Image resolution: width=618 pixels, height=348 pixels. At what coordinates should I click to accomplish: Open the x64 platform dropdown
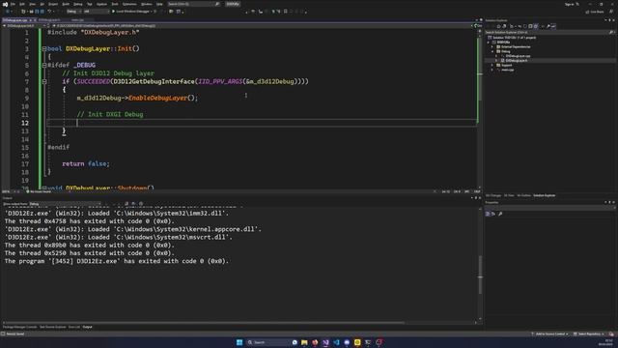coord(97,12)
